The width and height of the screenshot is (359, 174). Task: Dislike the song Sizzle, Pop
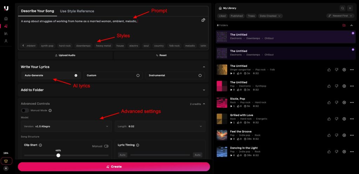pos(337,102)
